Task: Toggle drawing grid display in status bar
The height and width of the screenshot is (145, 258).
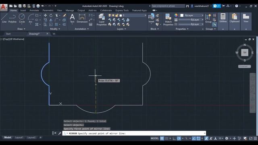Action: point(162,139)
